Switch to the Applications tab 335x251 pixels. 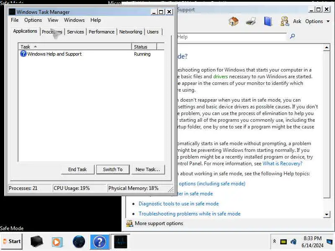pos(25,31)
